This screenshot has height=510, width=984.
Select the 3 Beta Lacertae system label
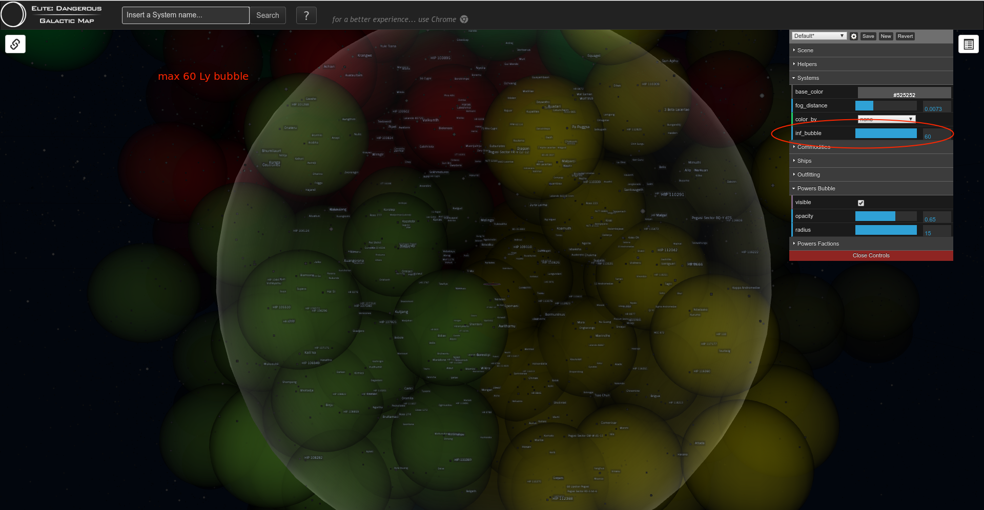[x=677, y=109]
